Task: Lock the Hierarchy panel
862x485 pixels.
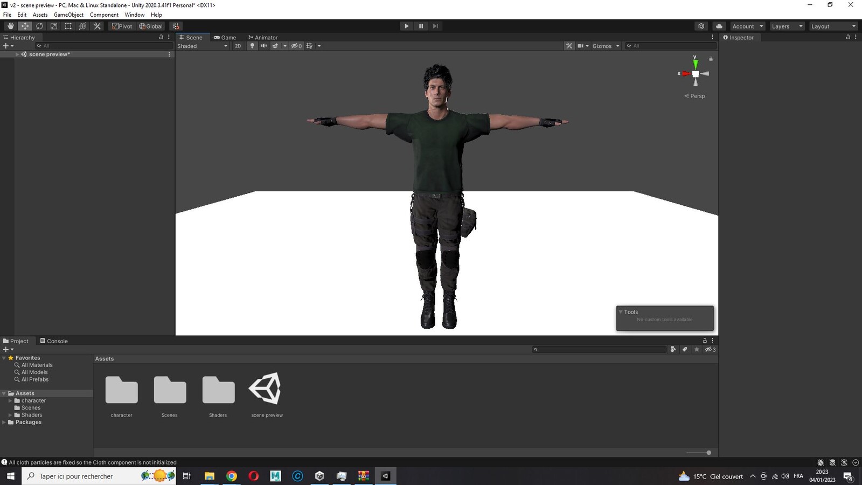Action: [161, 37]
